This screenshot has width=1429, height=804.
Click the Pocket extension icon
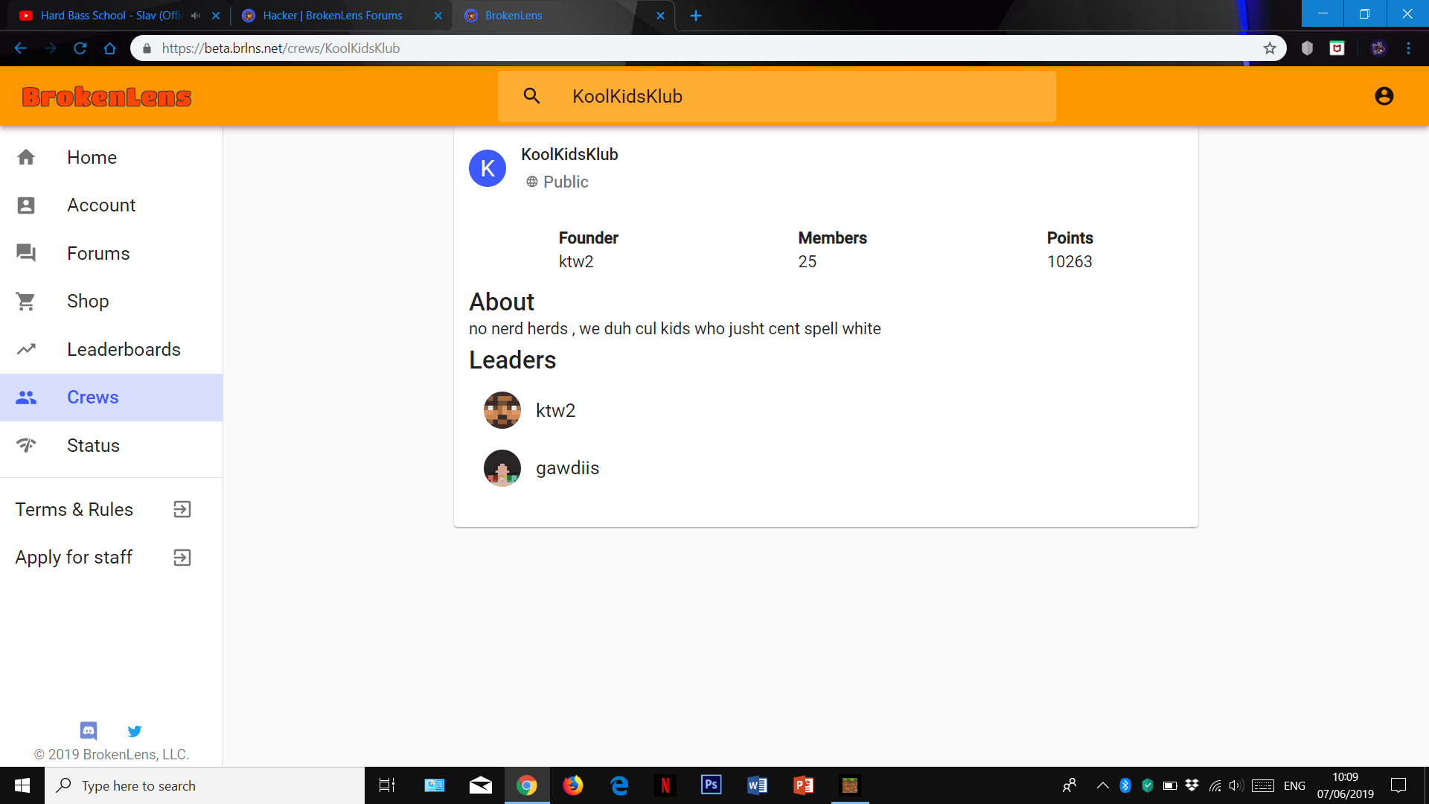tap(1337, 48)
